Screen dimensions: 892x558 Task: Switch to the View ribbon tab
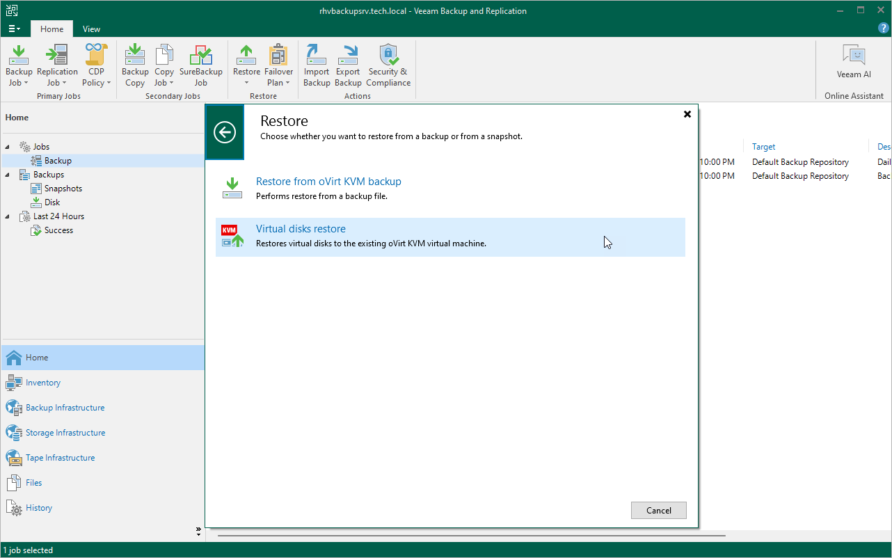91,29
